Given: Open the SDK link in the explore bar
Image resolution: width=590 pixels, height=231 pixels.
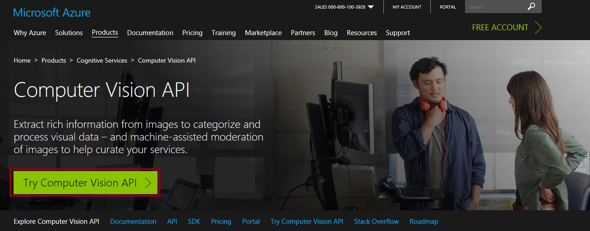Looking at the screenshot, I should coord(194,222).
